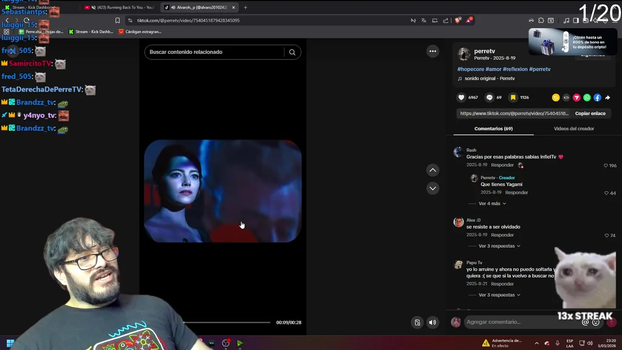This screenshot has height=350, width=622.
Task: Share the video on Facebook
Action: [x=597, y=98]
